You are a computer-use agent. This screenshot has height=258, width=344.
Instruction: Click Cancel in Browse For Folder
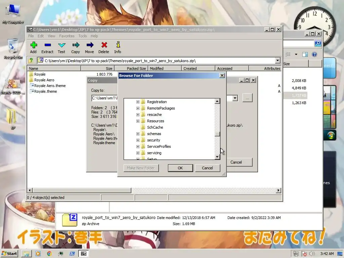[207, 168]
